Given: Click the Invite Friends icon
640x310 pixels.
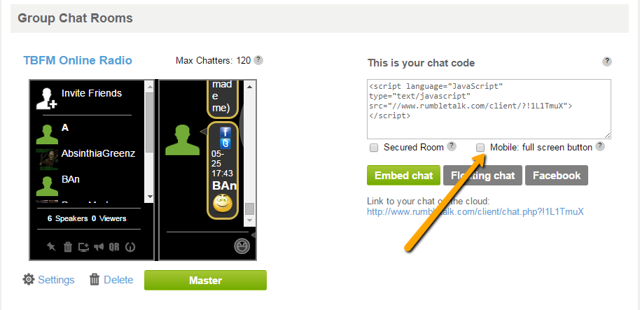Looking at the screenshot, I should click(x=46, y=98).
